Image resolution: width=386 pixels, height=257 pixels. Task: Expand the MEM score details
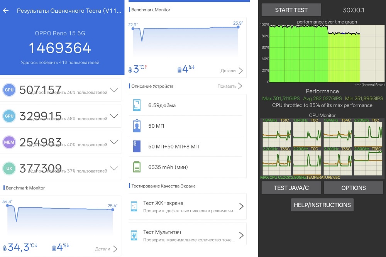[x=114, y=142]
